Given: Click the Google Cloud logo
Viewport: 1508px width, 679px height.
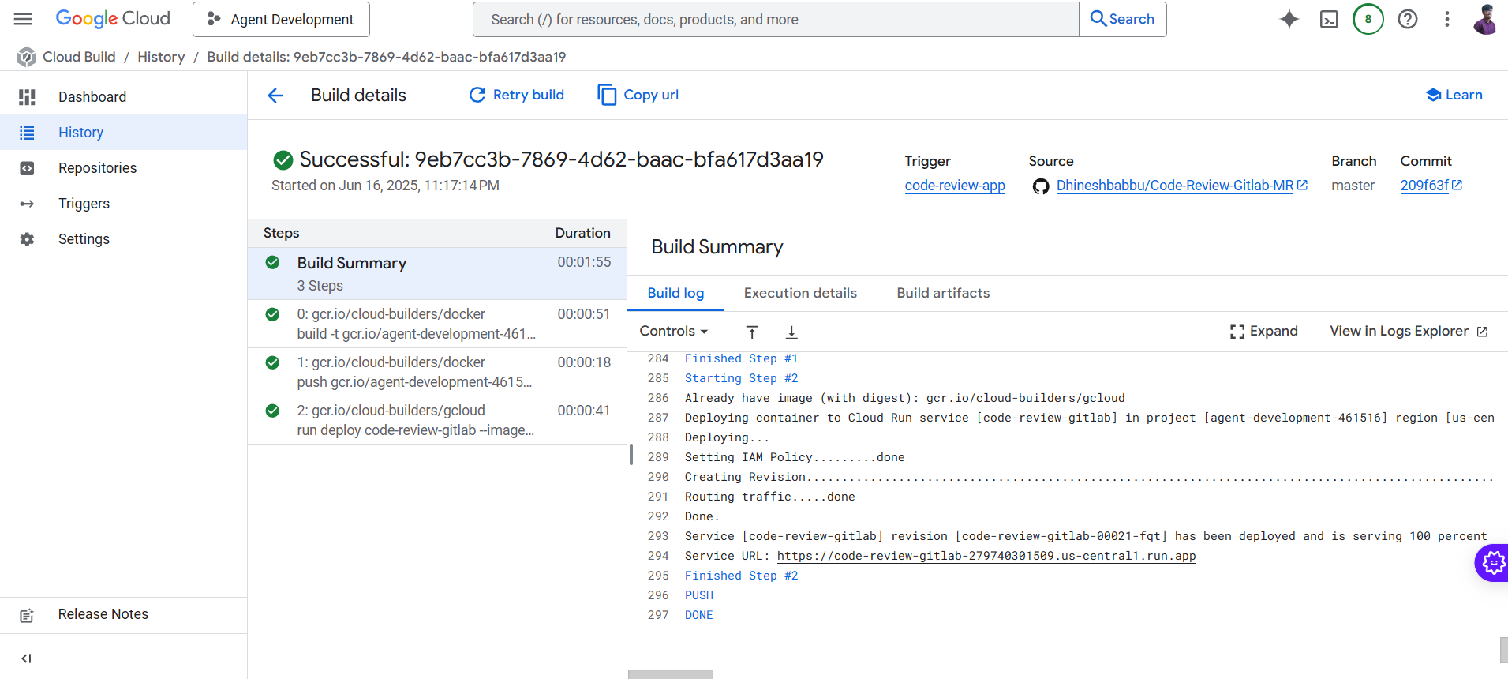Looking at the screenshot, I should tap(113, 19).
